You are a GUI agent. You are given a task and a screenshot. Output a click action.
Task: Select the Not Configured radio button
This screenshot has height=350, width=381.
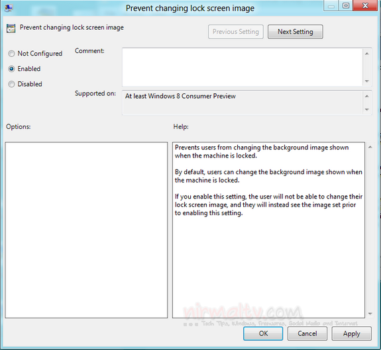(11, 54)
